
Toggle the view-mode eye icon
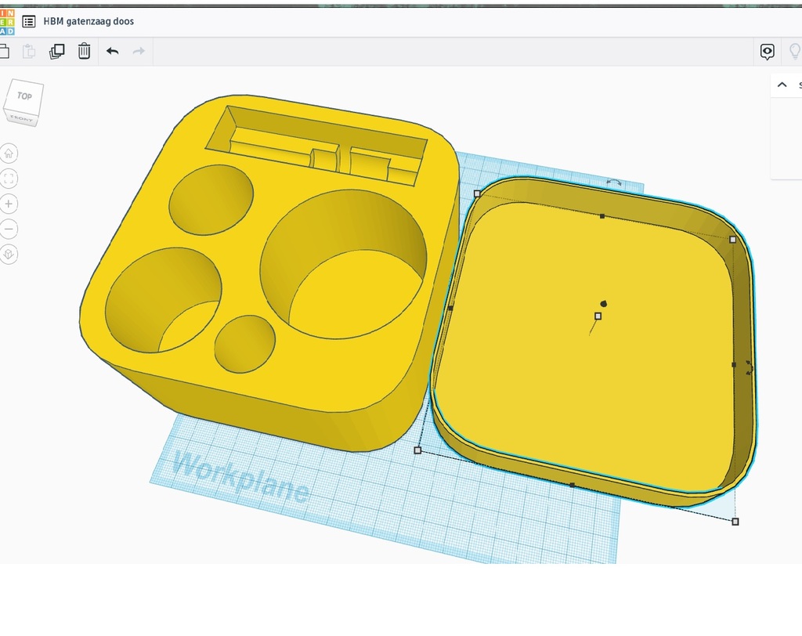[x=767, y=52]
